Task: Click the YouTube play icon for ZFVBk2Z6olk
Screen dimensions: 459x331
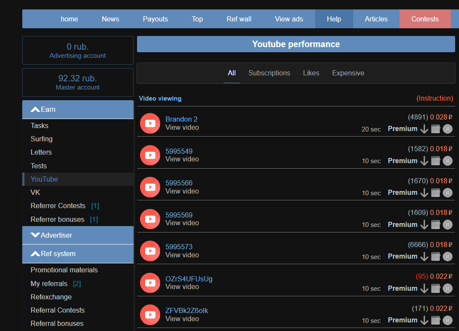Action: [150, 315]
